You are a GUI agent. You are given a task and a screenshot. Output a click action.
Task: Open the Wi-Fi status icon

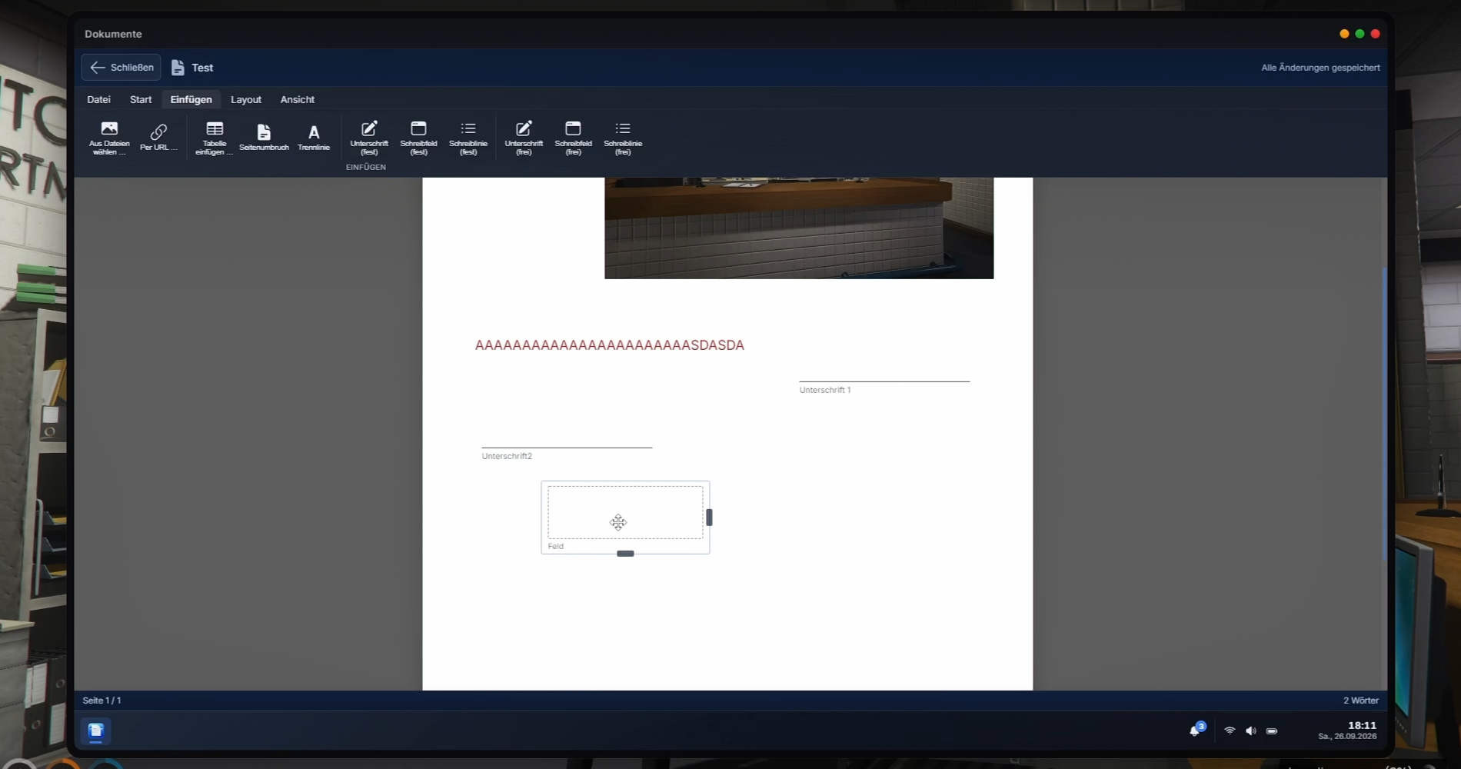[1230, 731]
